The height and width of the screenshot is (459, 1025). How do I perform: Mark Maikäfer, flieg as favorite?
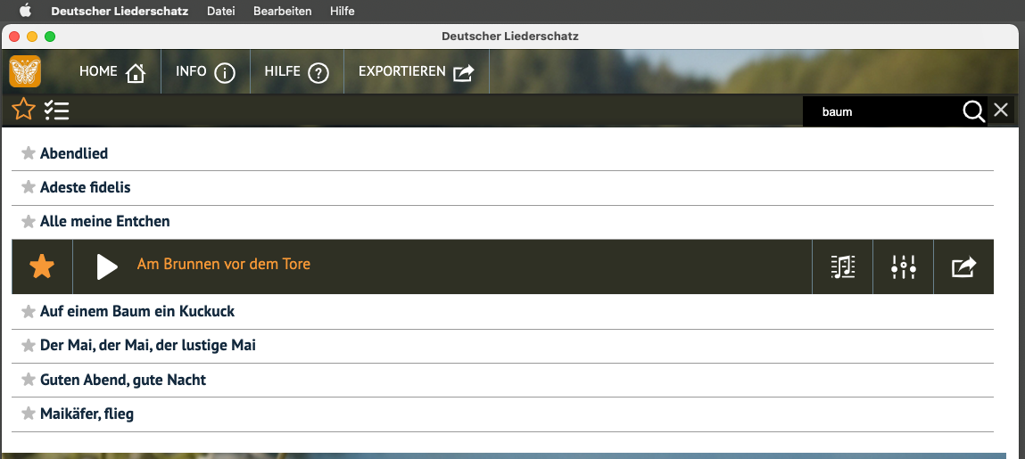pyautogui.click(x=29, y=414)
